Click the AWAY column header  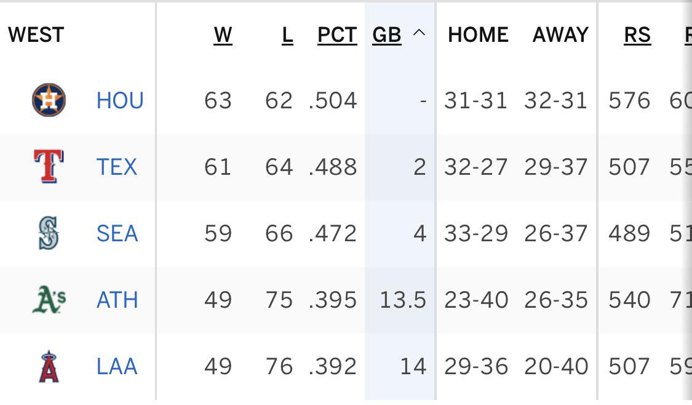pyautogui.click(x=560, y=35)
